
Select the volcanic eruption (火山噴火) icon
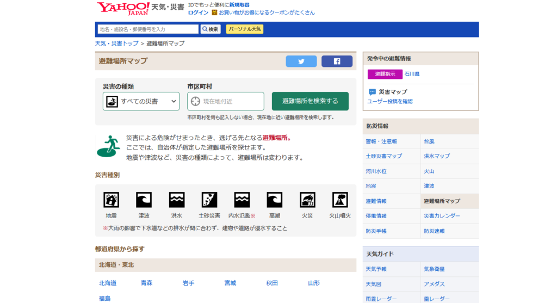tap(340, 200)
